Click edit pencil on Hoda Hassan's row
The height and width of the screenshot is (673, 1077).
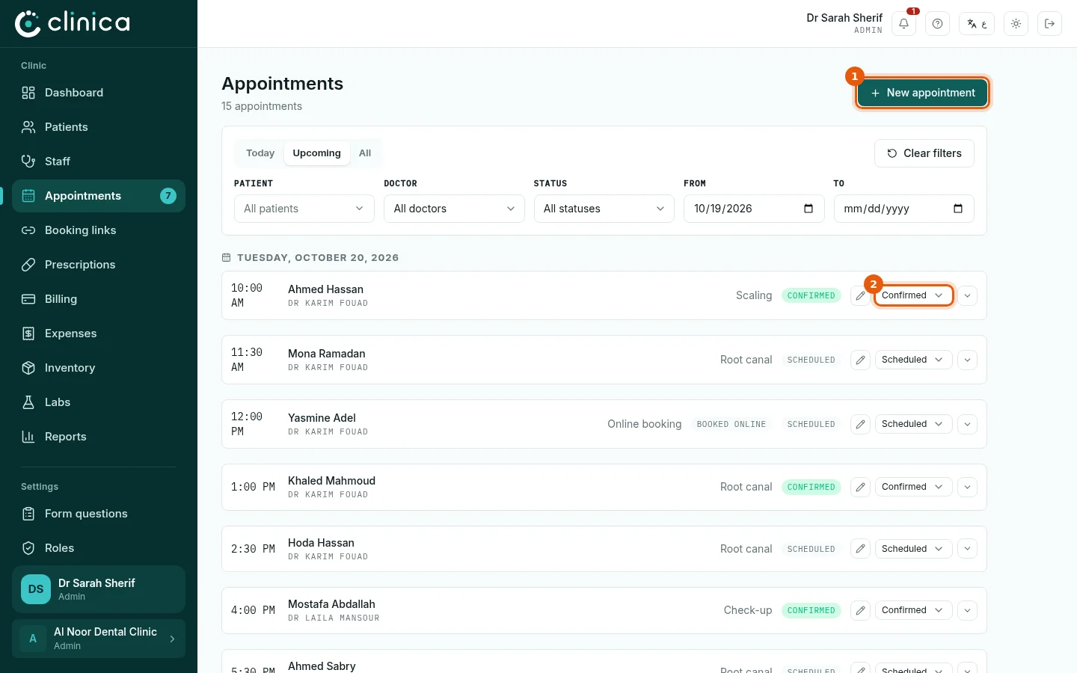pyautogui.click(x=861, y=549)
